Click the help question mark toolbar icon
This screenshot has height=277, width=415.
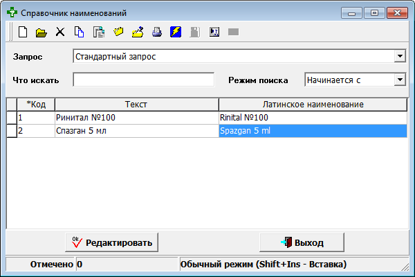tap(214, 32)
